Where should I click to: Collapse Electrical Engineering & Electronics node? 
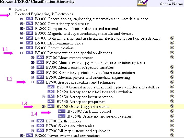(x=11, y=14)
